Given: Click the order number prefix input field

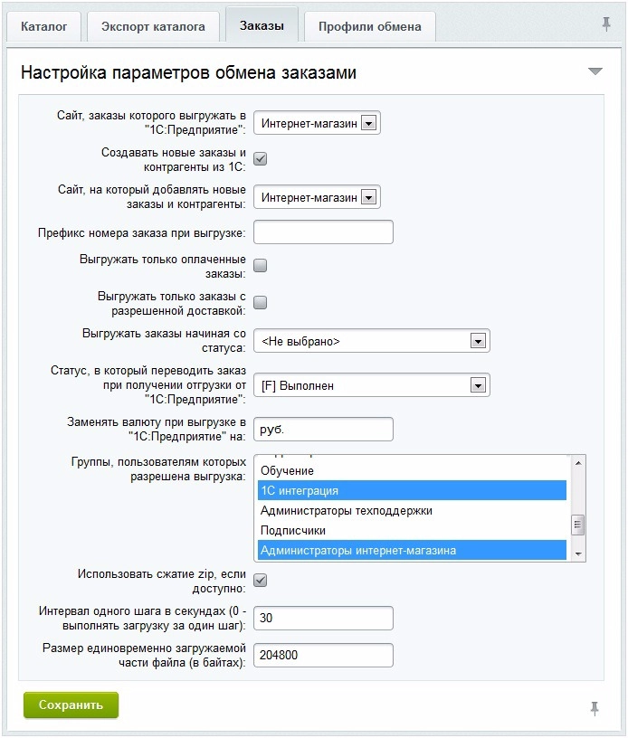Looking at the screenshot, I should (x=323, y=232).
